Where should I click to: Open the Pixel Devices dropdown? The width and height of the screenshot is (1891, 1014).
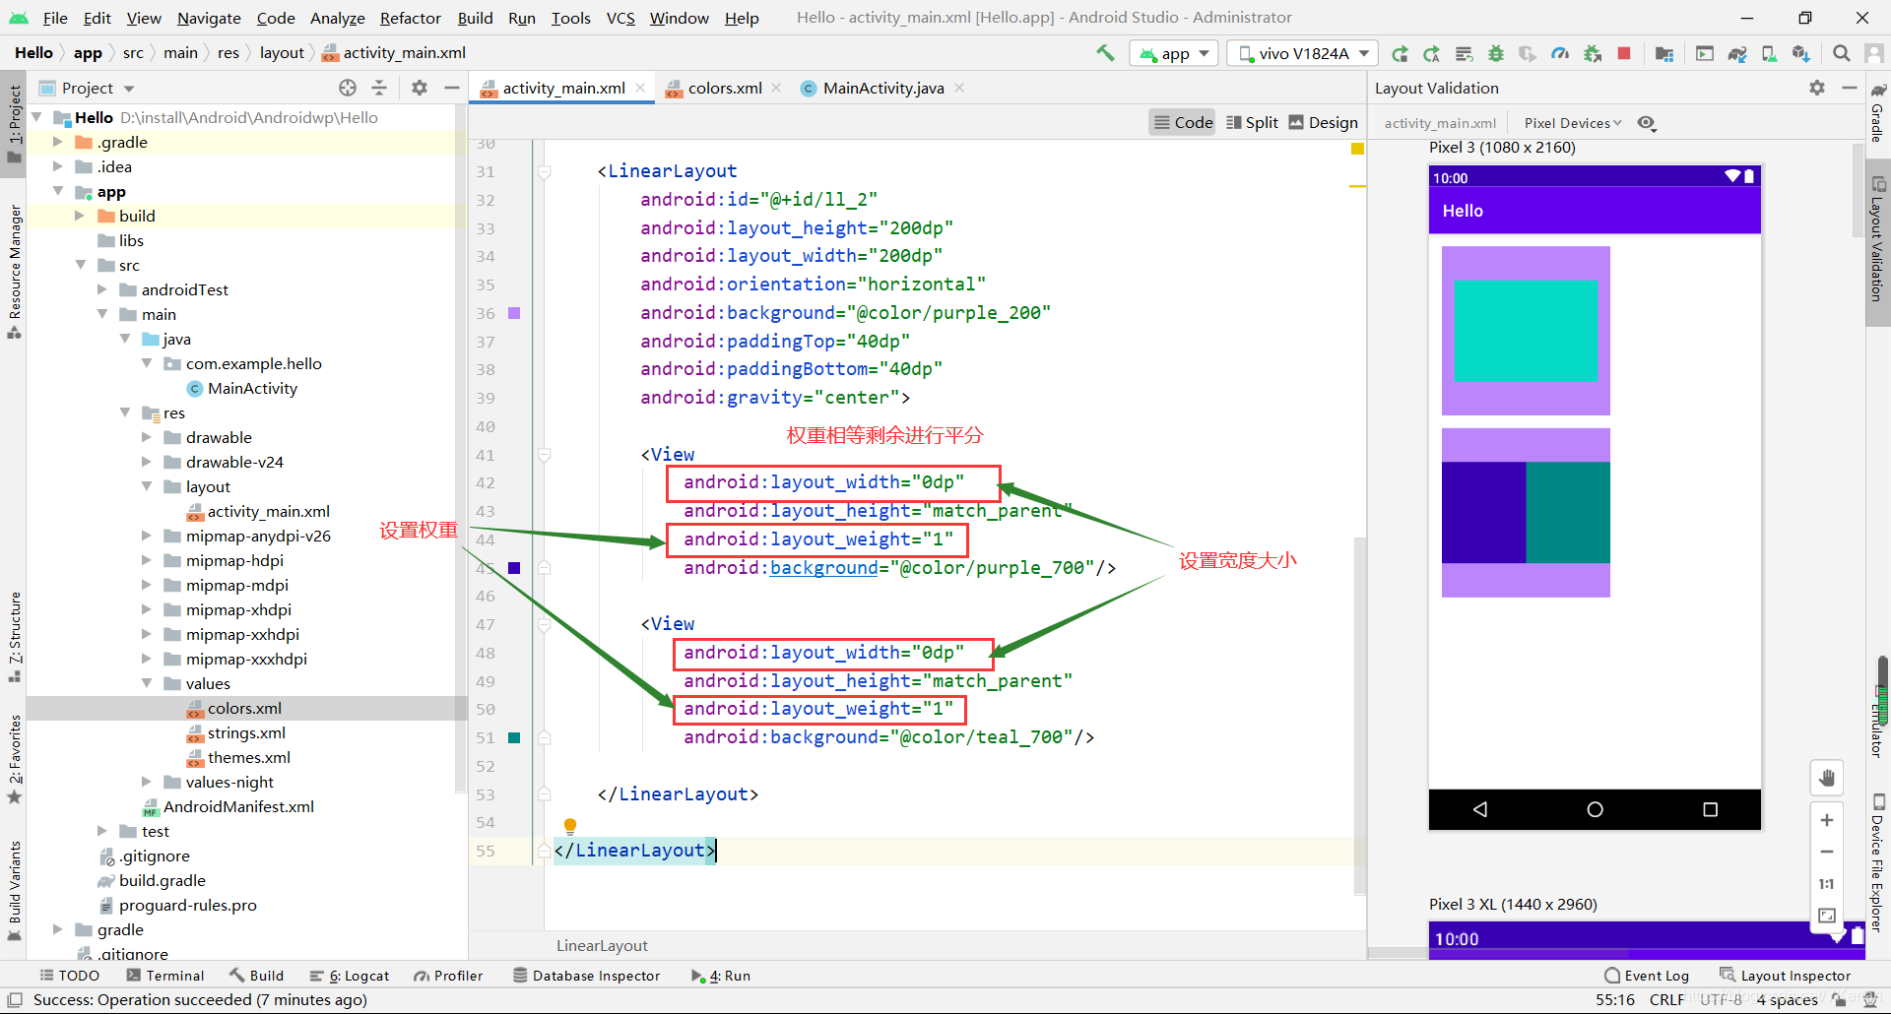1572,123
